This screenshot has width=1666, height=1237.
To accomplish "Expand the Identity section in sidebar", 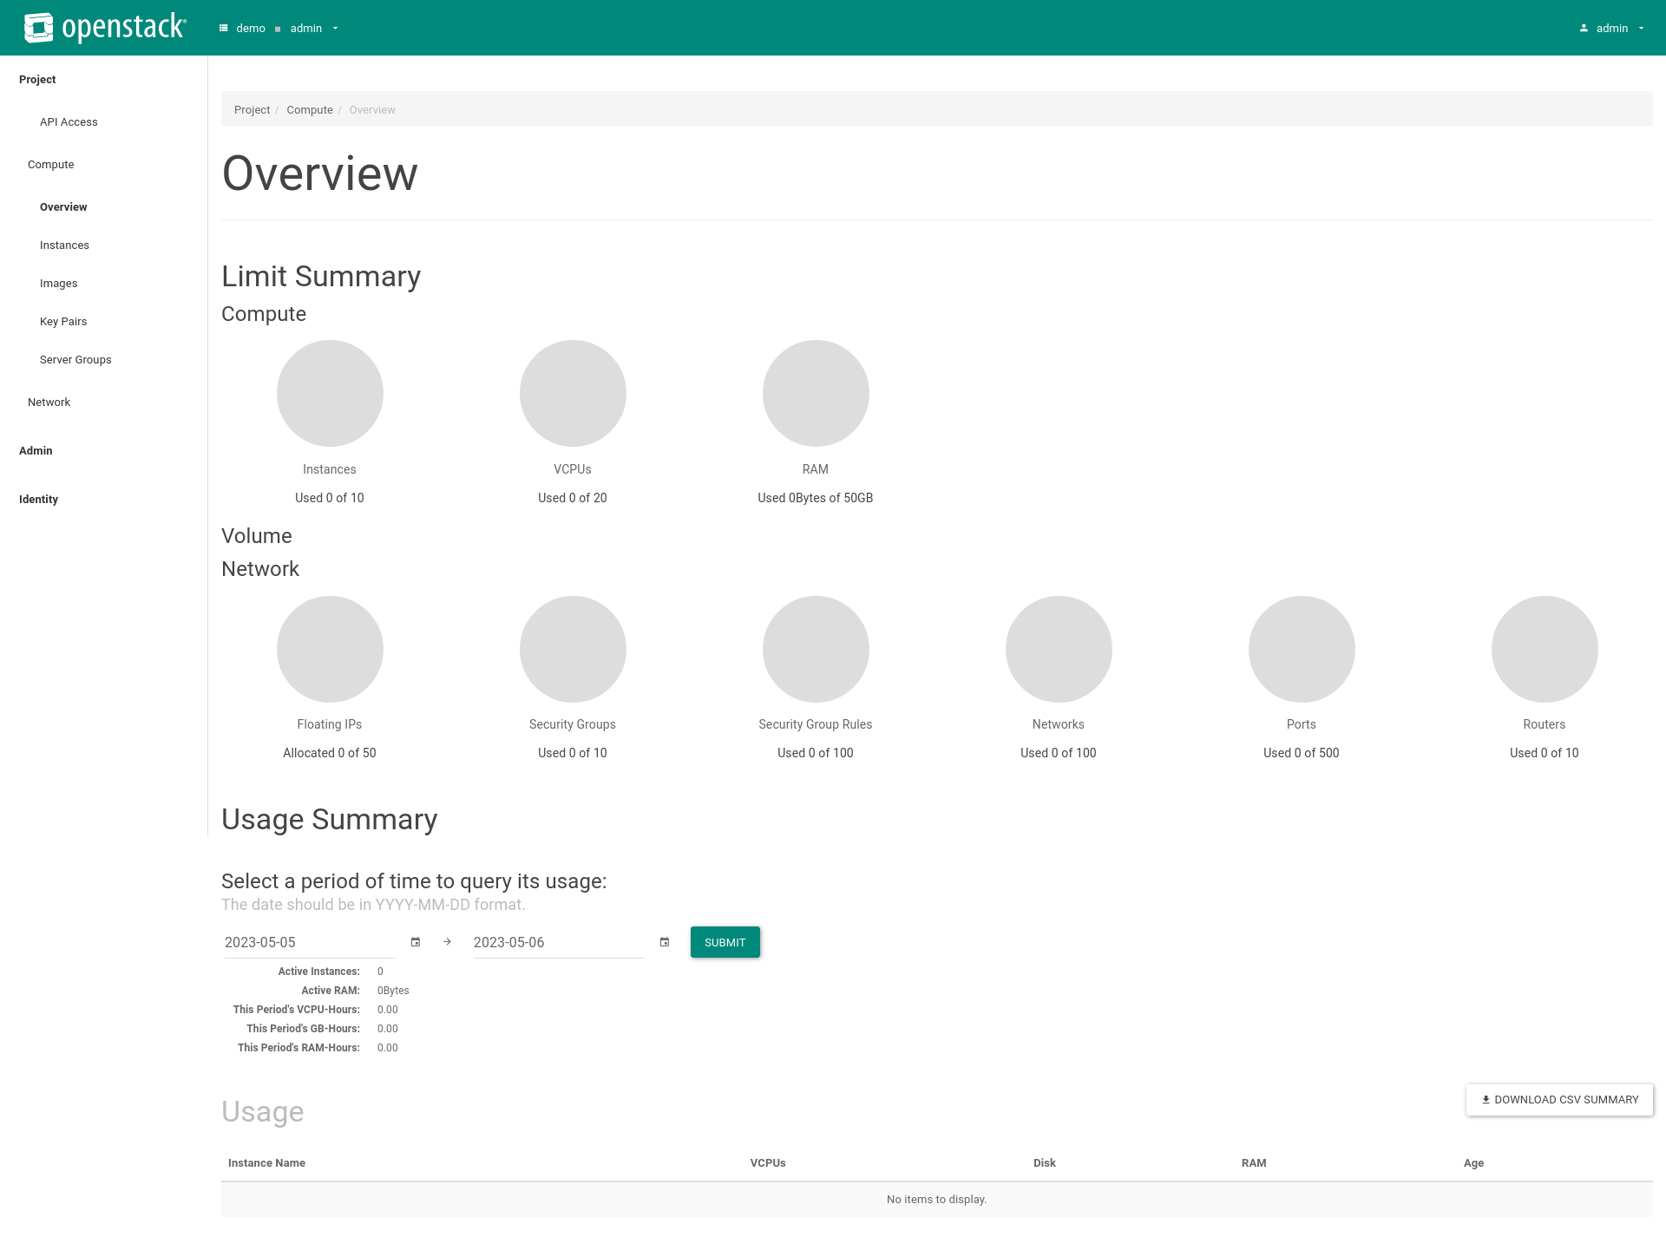I will tap(38, 499).
